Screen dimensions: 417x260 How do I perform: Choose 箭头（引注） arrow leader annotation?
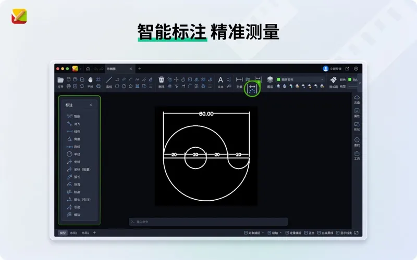pos(79,200)
